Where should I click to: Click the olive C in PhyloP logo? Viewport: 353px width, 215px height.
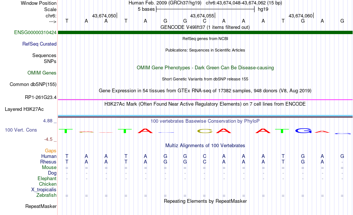tap(205, 131)
